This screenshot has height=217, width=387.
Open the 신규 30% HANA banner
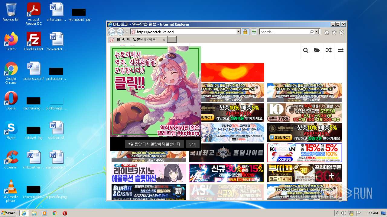click(x=227, y=173)
